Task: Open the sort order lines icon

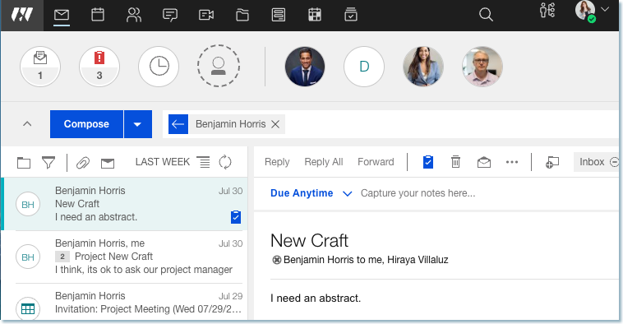Action: pos(204,162)
